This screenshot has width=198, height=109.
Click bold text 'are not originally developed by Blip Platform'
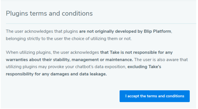pyautogui.click(x=125, y=31)
